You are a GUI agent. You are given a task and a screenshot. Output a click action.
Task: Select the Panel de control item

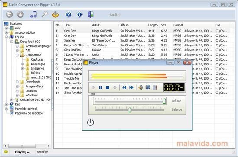coord(26,109)
